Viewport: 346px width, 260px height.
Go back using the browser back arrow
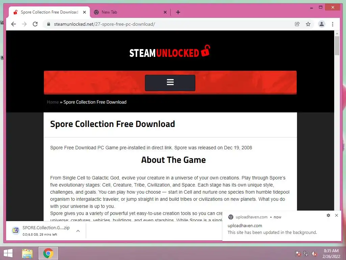click(x=14, y=24)
